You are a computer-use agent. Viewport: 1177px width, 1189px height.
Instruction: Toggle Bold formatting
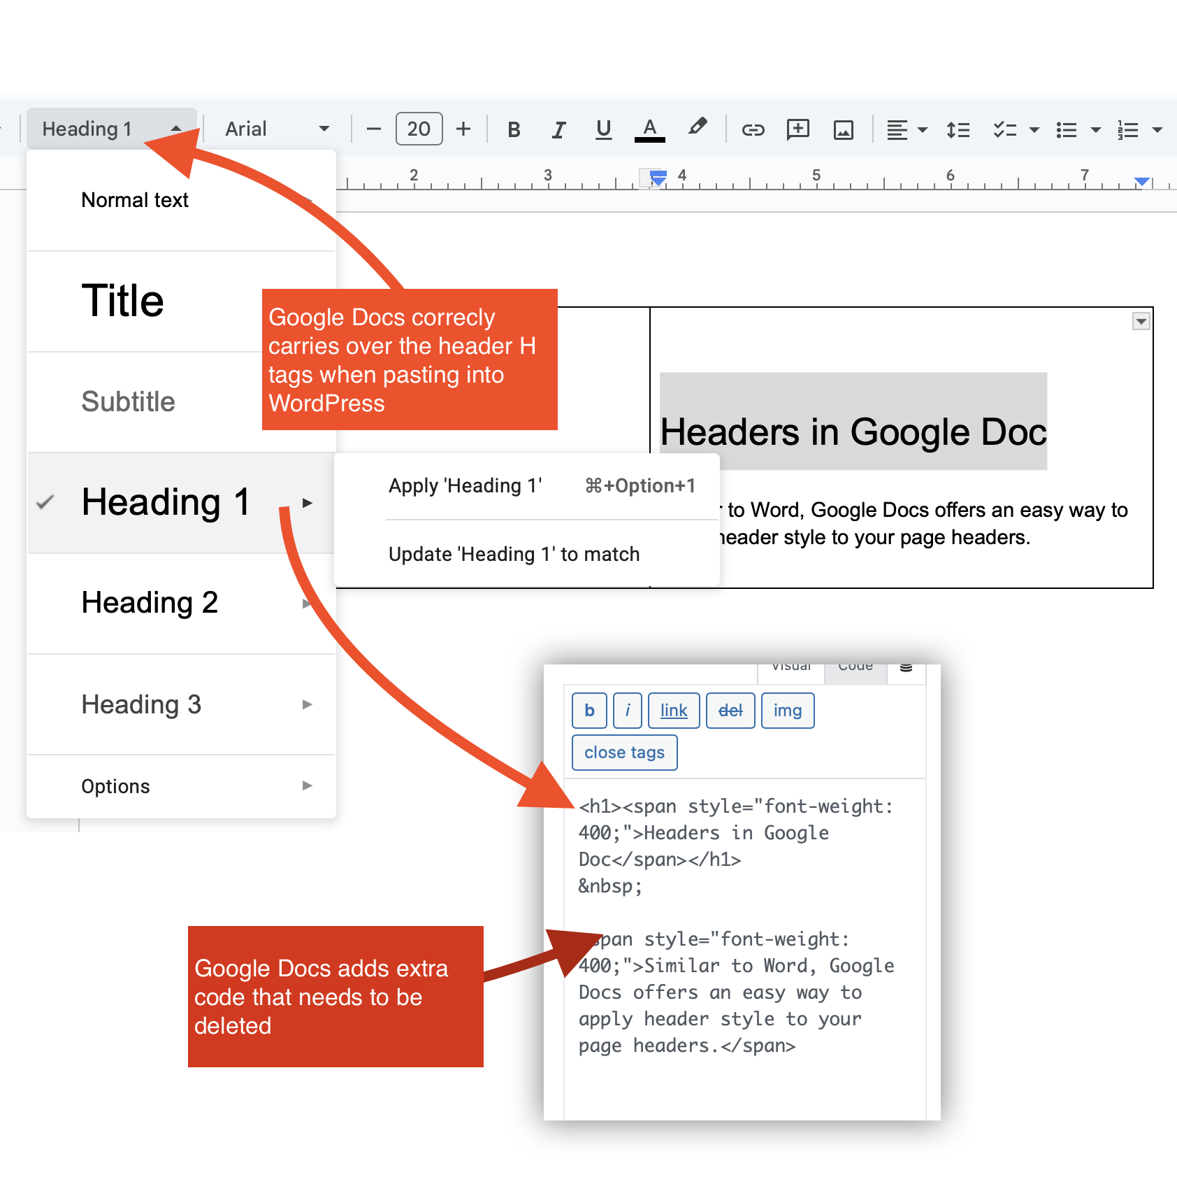point(514,129)
